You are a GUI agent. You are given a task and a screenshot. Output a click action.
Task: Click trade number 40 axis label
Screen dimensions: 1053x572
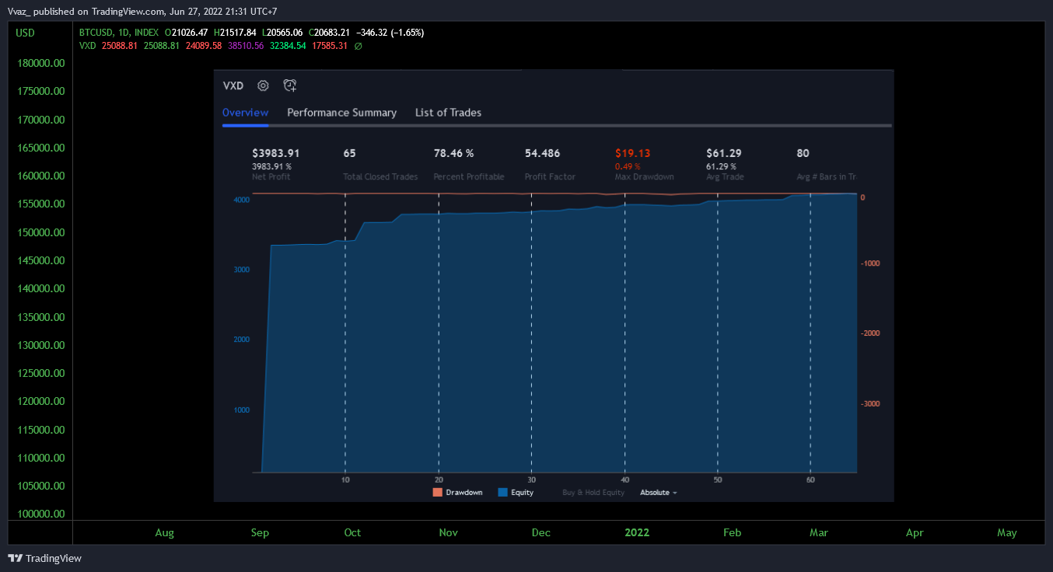[x=624, y=480]
